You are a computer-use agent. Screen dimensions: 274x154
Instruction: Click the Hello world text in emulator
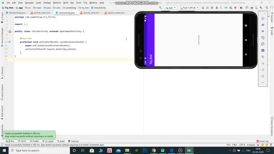click(x=199, y=40)
